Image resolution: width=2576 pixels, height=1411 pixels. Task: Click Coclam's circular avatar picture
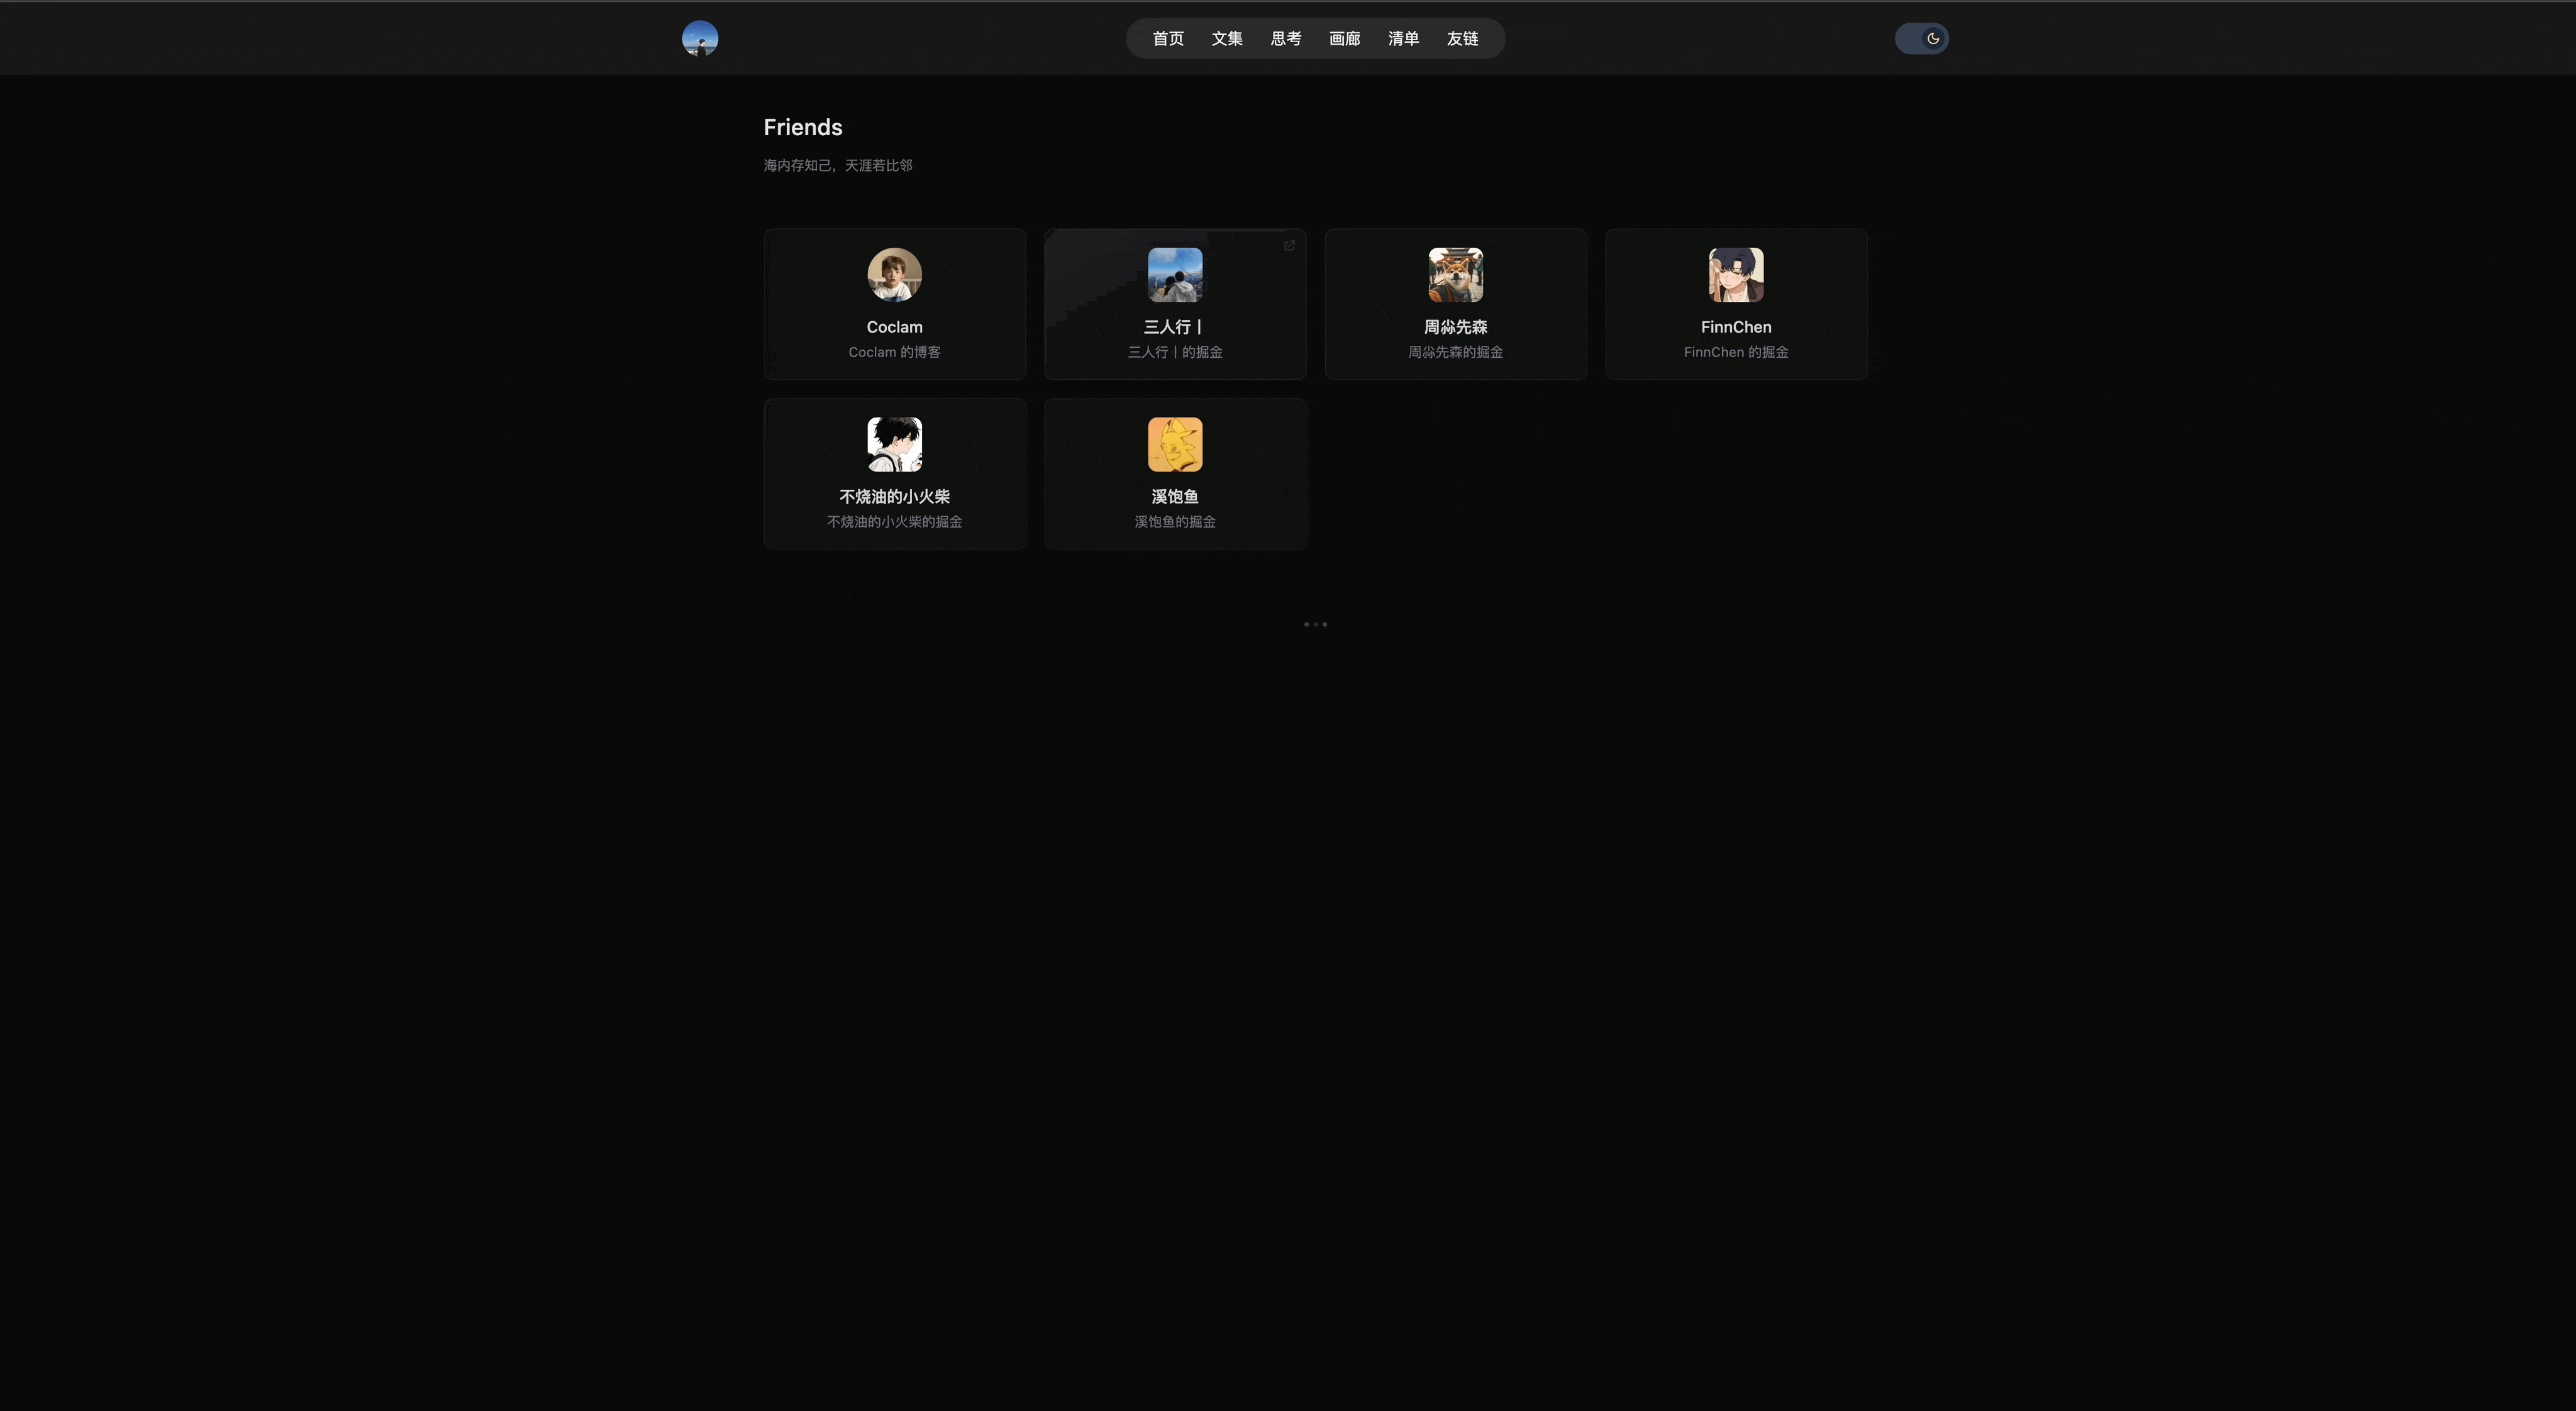click(894, 274)
